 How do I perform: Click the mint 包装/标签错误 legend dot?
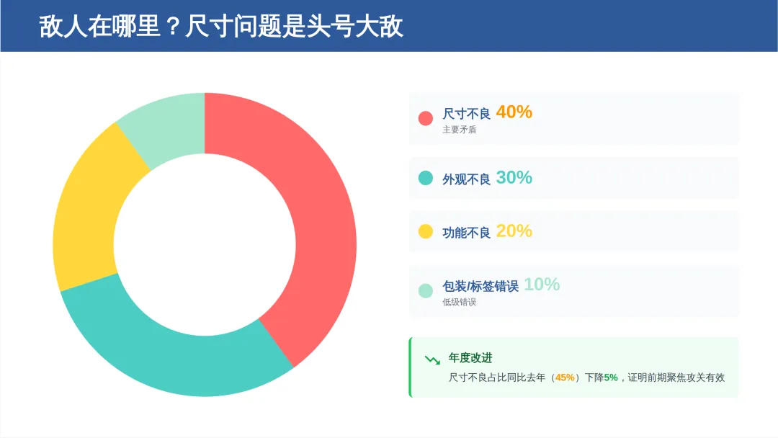[425, 290]
